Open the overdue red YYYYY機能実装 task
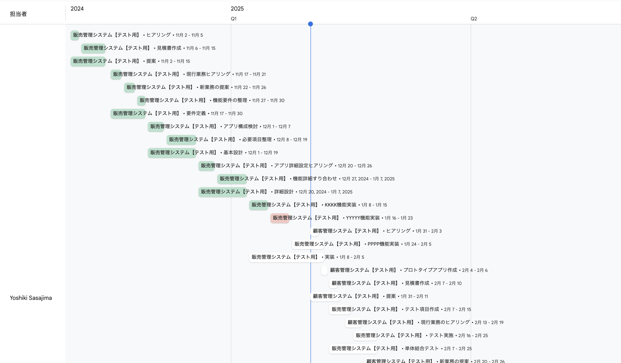Screen dimensions: 621x363 (x=280, y=218)
